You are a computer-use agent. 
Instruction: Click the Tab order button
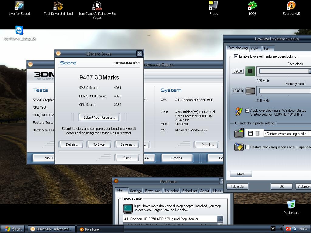pyautogui.click(x=237, y=187)
